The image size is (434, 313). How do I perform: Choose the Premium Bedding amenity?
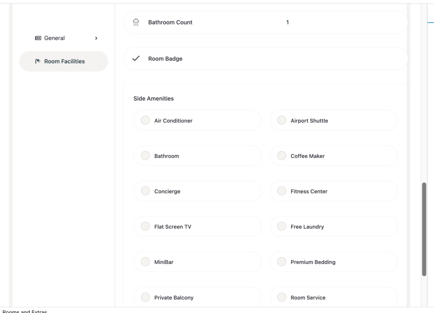[282, 262]
